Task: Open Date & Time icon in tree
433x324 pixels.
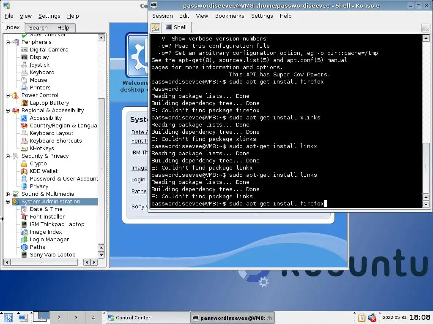Action: 24,209
